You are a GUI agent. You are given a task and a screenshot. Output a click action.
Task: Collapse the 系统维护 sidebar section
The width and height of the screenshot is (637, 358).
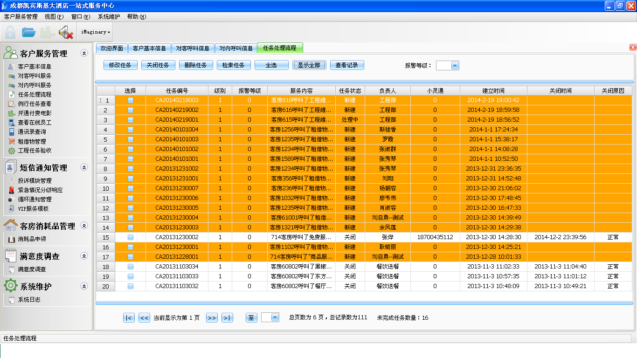point(84,286)
